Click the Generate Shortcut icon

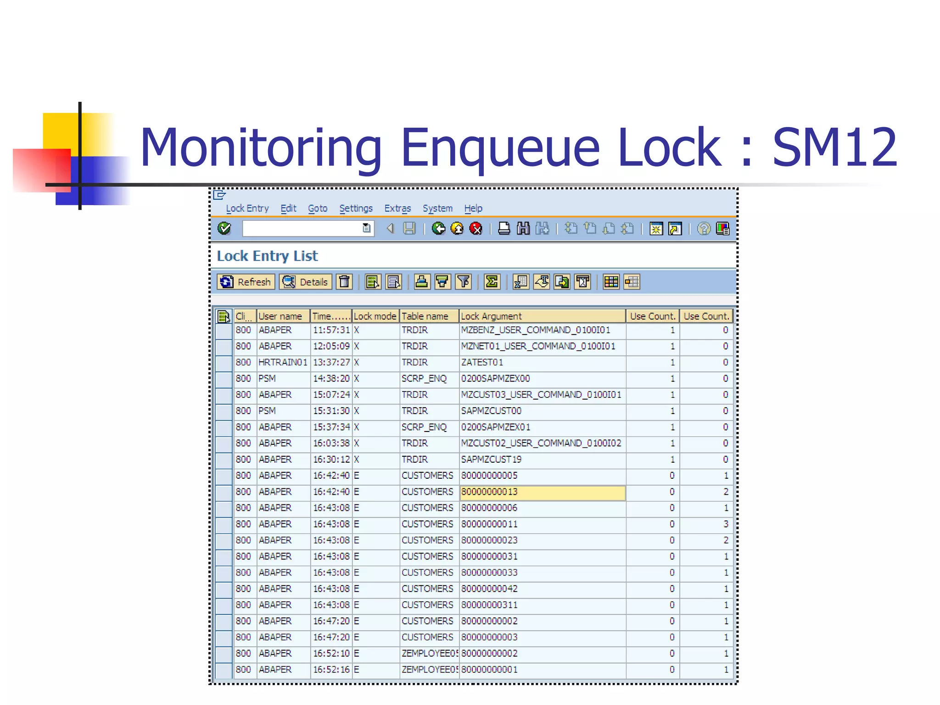(x=676, y=228)
